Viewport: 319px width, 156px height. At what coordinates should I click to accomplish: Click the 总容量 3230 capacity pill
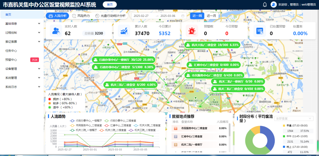point(94,34)
